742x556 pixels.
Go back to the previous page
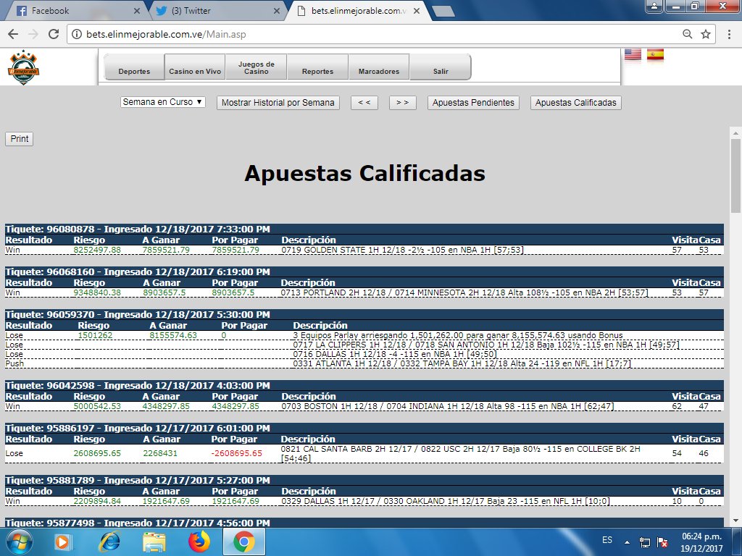pyautogui.click(x=13, y=34)
